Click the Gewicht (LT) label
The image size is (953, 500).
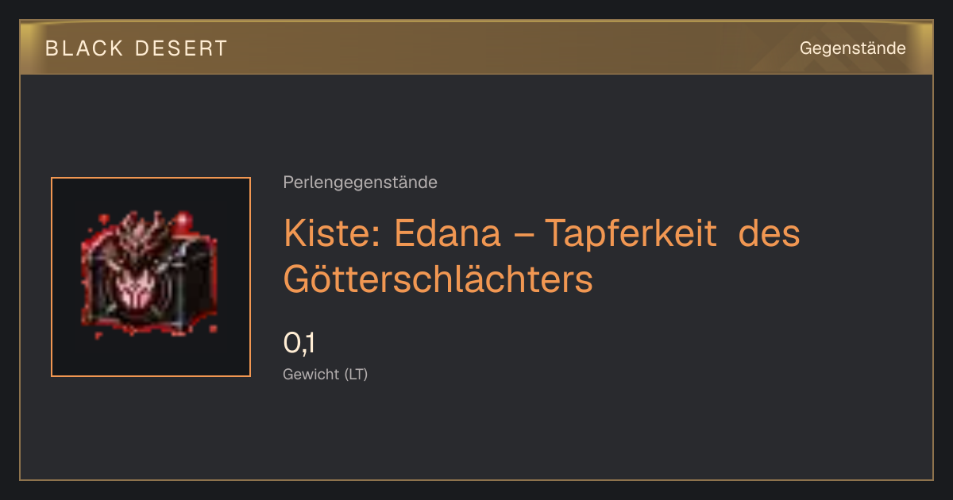pyautogui.click(x=325, y=375)
